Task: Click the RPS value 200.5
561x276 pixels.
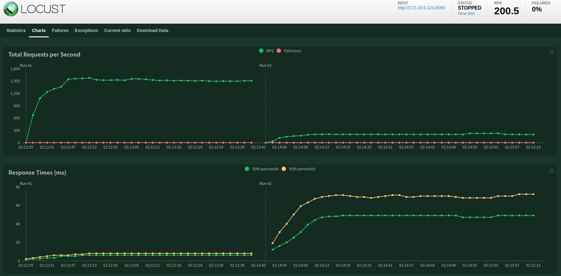Action: (507, 11)
